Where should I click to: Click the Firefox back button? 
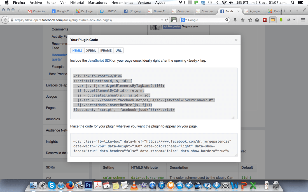pyautogui.click(x=5, y=20)
